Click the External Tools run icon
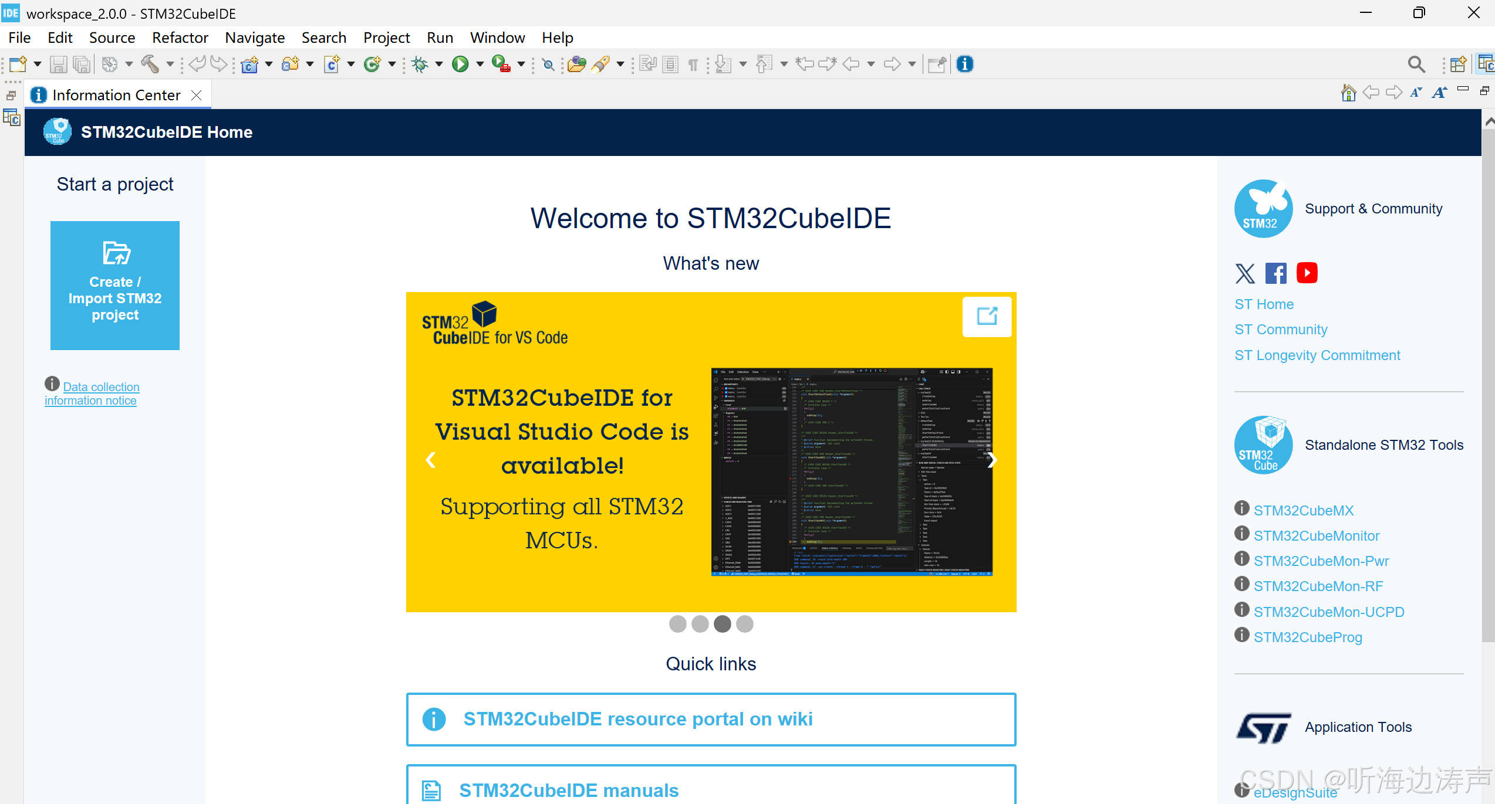1495x804 pixels. point(501,64)
